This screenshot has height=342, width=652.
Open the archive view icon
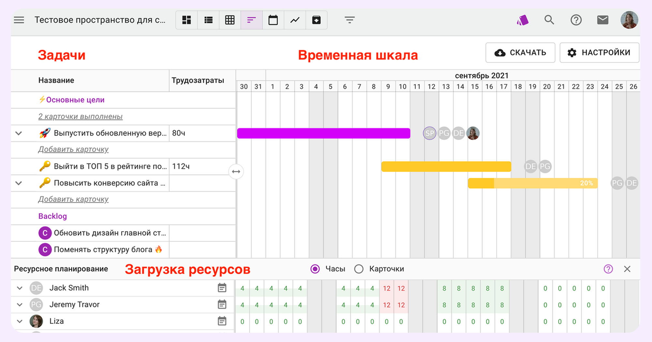(316, 20)
